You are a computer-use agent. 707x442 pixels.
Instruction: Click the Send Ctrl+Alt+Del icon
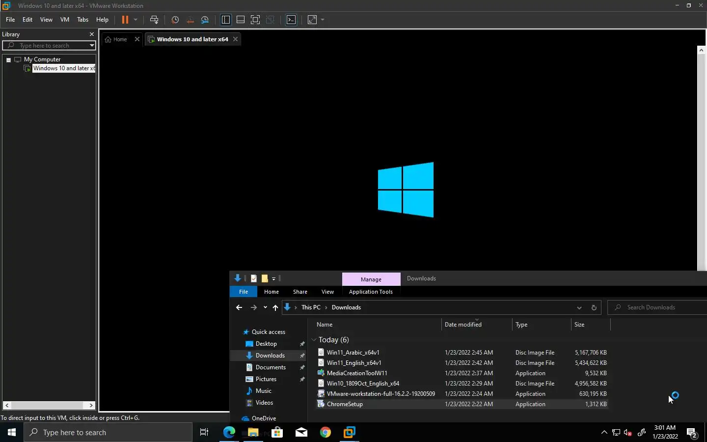pos(154,20)
